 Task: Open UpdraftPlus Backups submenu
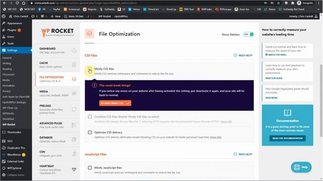pyautogui.click(x=14, y=102)
